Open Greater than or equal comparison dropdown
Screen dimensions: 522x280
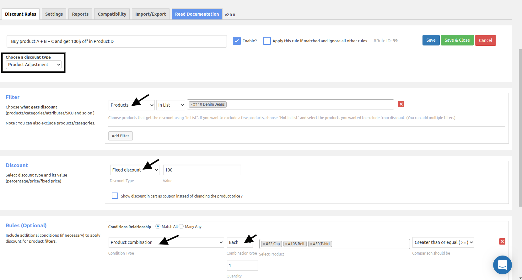tap(443, 242)
